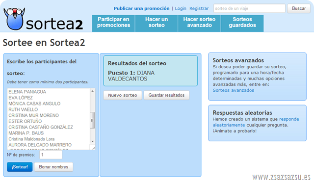Click MÓNICA CASAS ANGULO in participants list
Image resolution: width=314 pixels, height=185 pixels.
(34, 104)
